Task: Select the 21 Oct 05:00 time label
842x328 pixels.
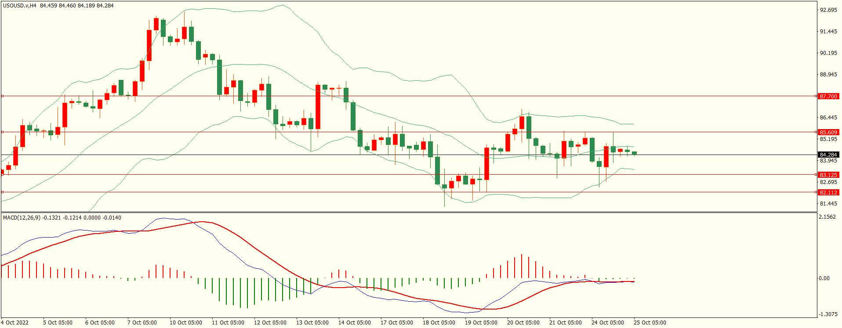Action: (x=566, y=323)
